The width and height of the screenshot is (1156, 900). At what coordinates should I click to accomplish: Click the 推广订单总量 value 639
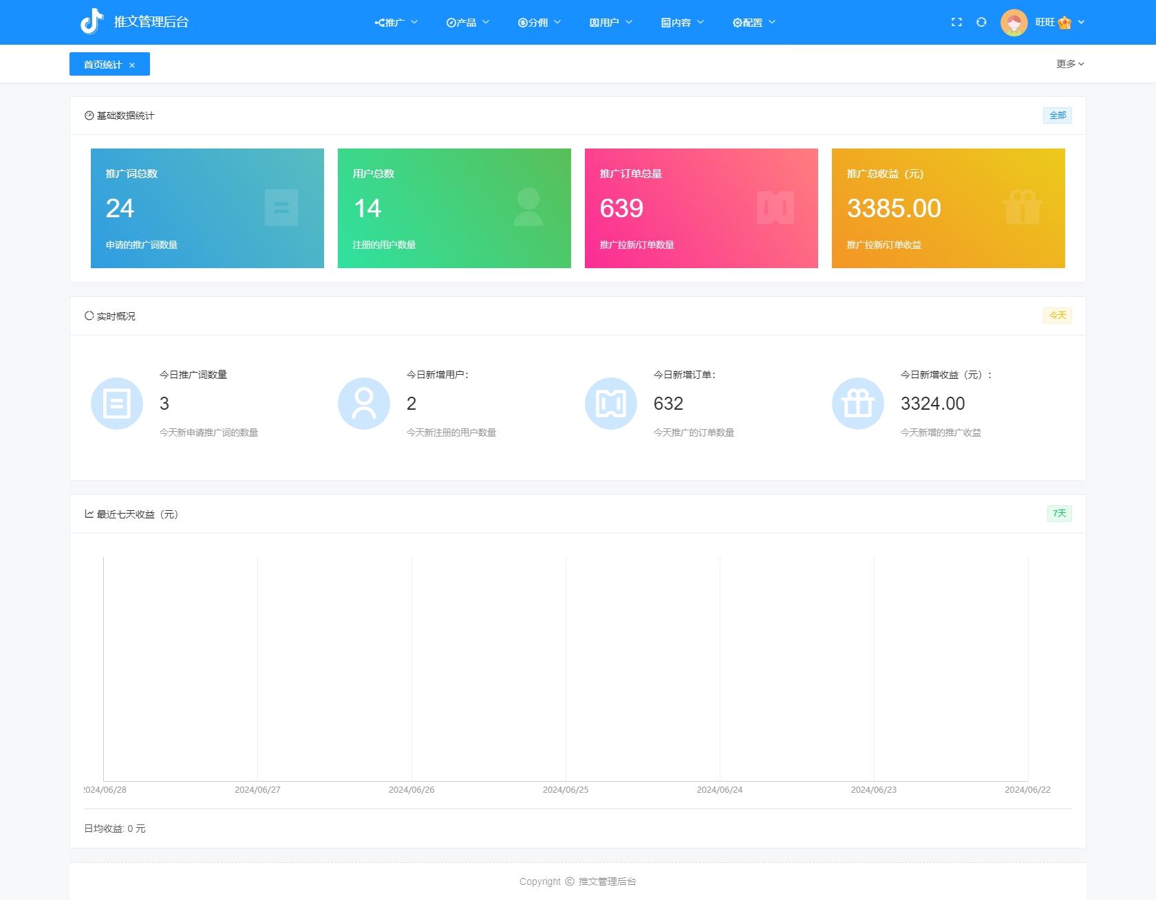coord(621,208)
